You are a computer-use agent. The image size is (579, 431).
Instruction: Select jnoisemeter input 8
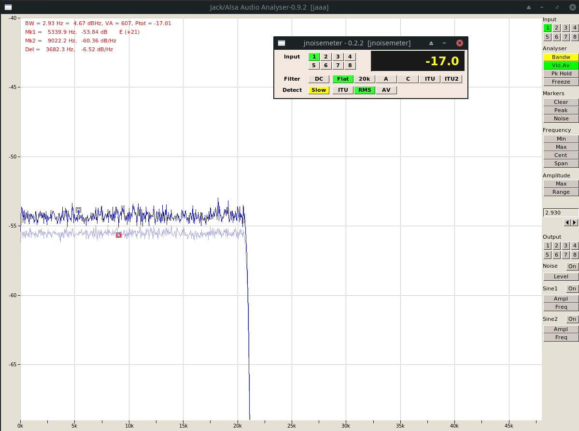click(350, 66)
